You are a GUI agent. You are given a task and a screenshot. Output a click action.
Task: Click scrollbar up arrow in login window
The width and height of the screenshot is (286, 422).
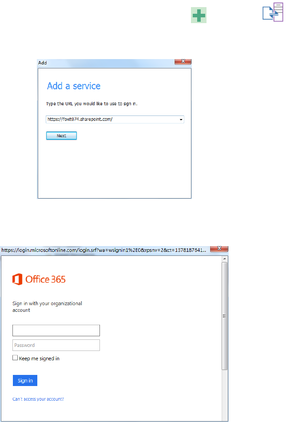coord(225,259)
